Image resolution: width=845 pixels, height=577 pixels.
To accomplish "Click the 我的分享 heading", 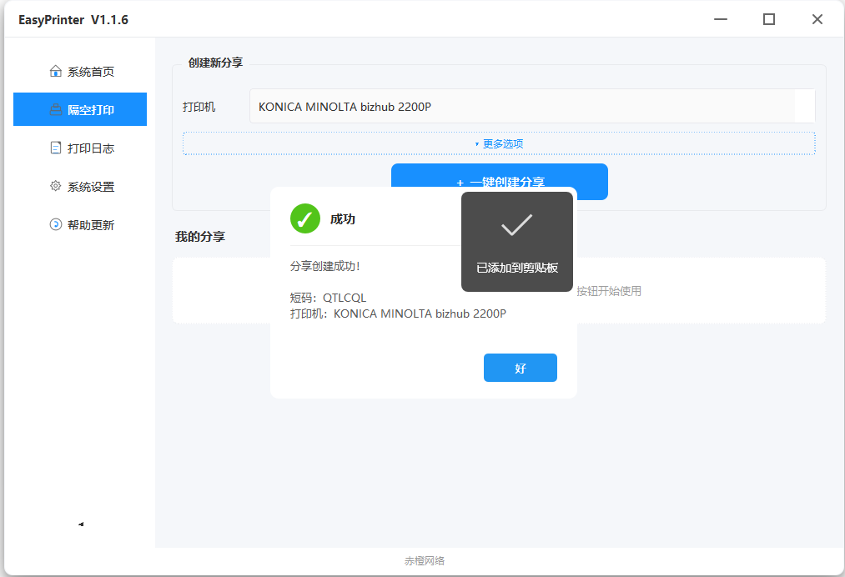I will point(200,237).
